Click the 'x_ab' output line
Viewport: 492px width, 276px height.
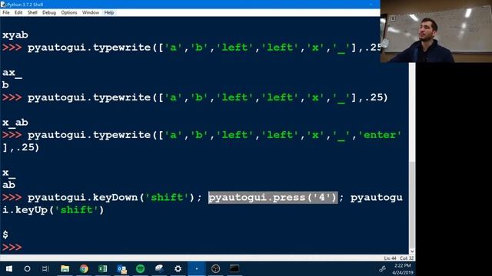(x=15, y=123)
